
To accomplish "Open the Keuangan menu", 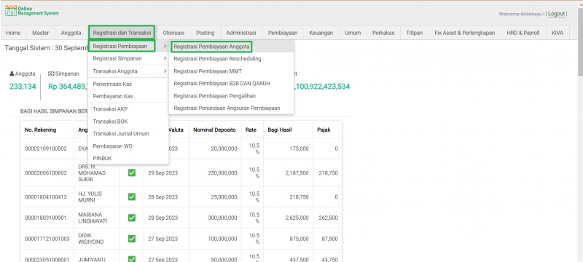I will [321, 33].
